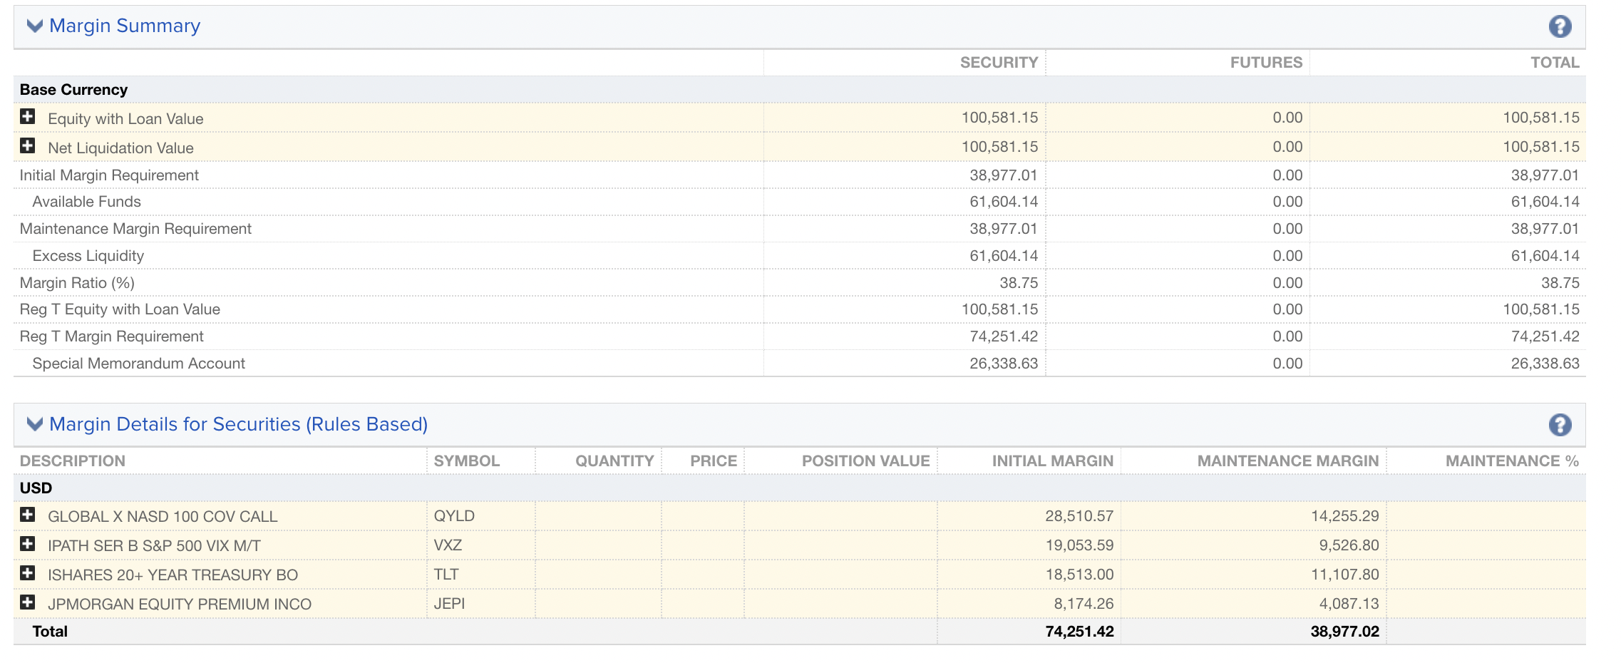The width and height of the screenshot is (1621, 663).
Task: Expand the TLT treasury position row
Action: coord(28,573)
